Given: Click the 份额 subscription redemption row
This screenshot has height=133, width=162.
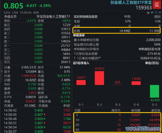Looking at the screenshot, I should tap(117, 31).
